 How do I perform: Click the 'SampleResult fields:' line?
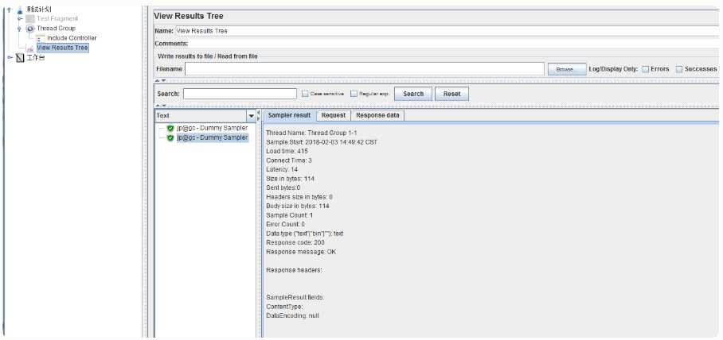point(295,297)
